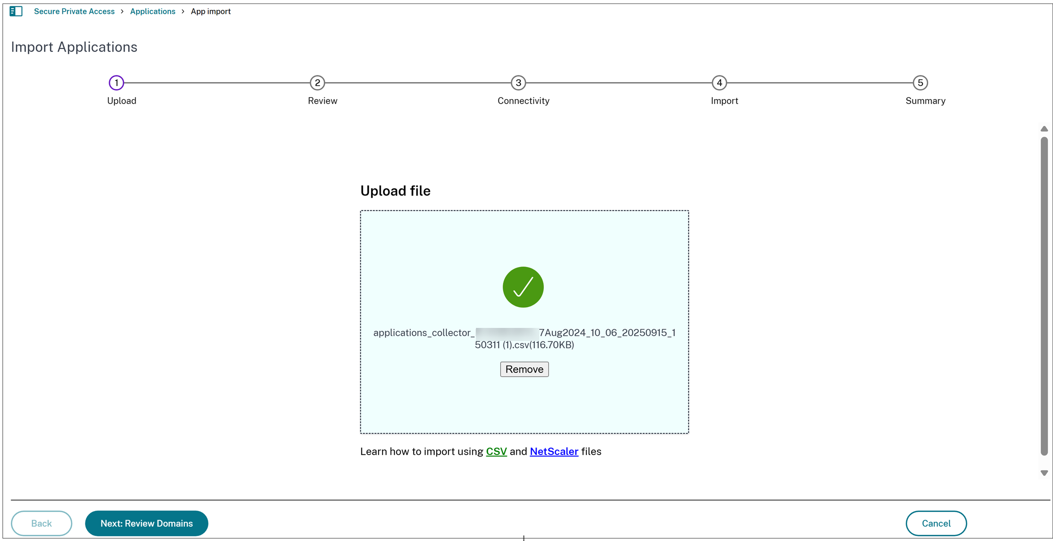Image resolution: width=1053 pixels, height=541 pixels.
Task: Select step 3 Connectivity in the wizard
Action: 518,83
